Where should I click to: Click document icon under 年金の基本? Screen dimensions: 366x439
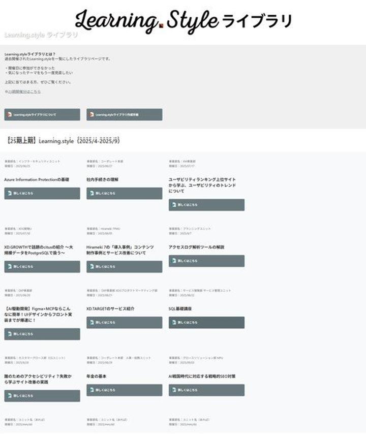[91, 390]
